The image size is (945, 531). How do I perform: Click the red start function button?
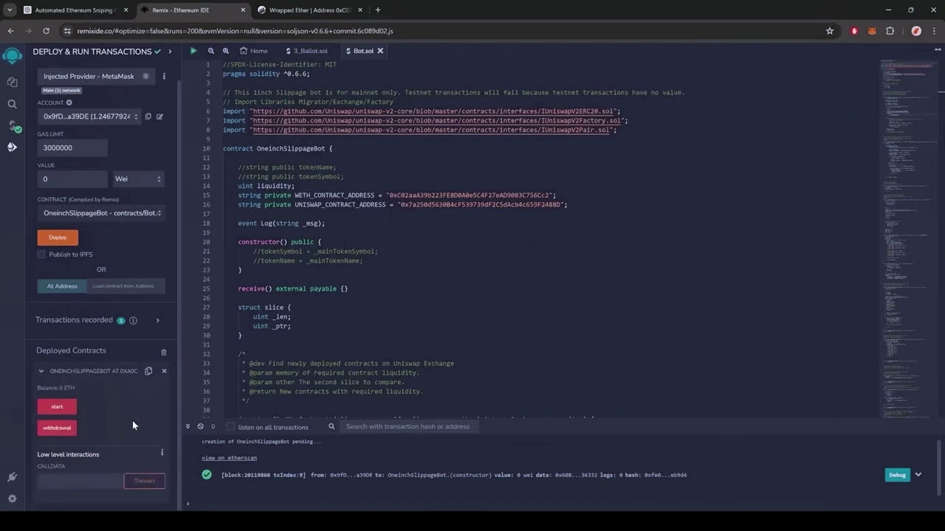[57, 406]
